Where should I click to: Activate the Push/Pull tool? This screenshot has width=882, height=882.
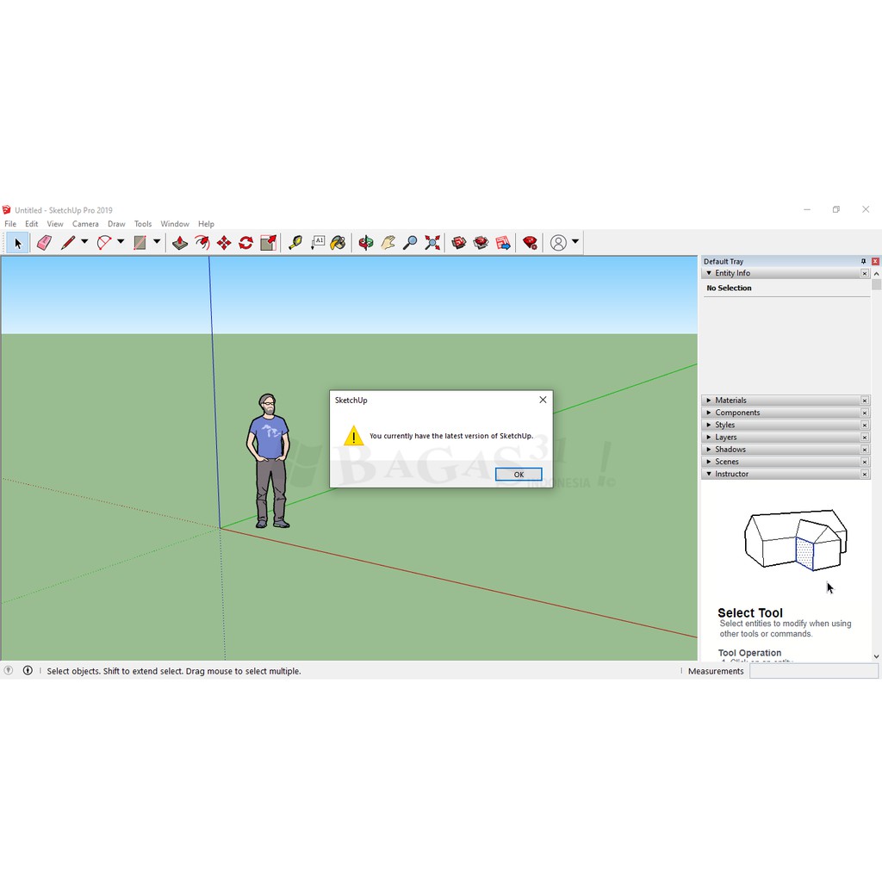(x=180, y=243)
